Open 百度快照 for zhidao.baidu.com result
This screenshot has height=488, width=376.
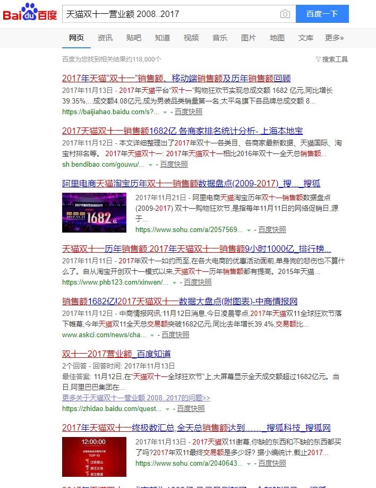coord(191,409)
